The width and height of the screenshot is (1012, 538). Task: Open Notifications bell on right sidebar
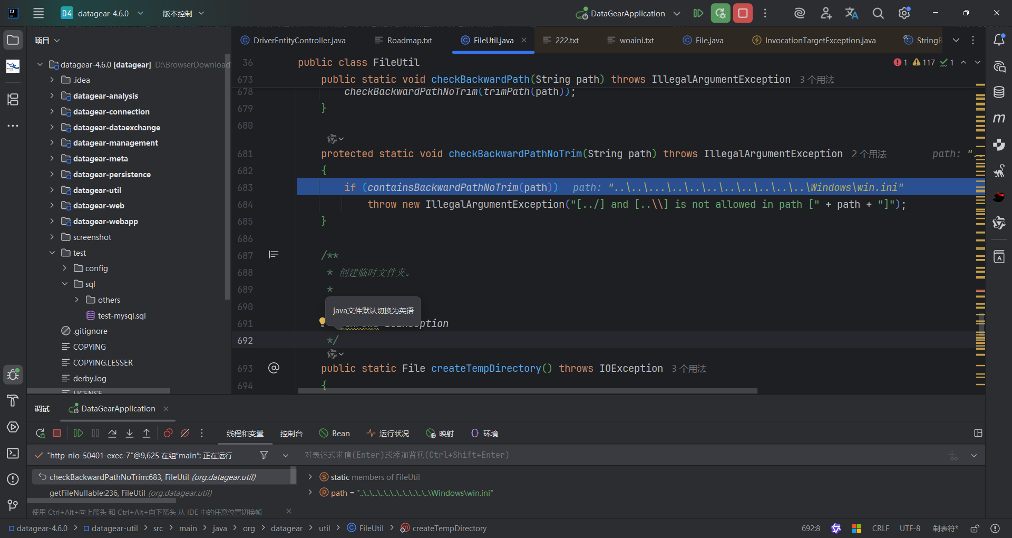point(999,40)
